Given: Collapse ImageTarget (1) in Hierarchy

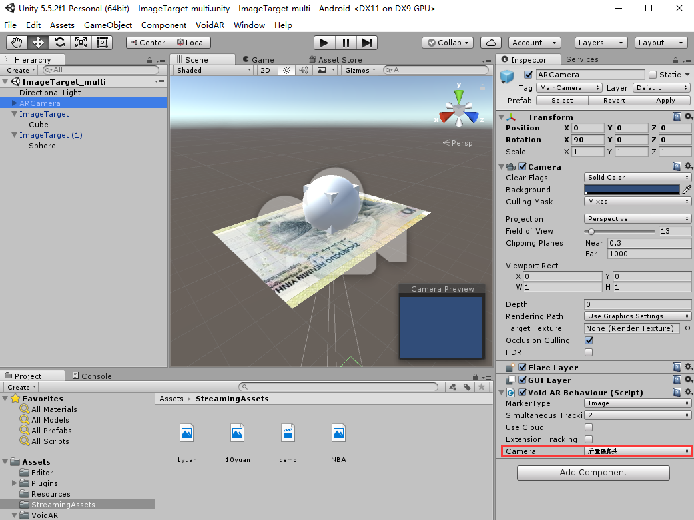Looking at the screenshot, I should 14,135.
